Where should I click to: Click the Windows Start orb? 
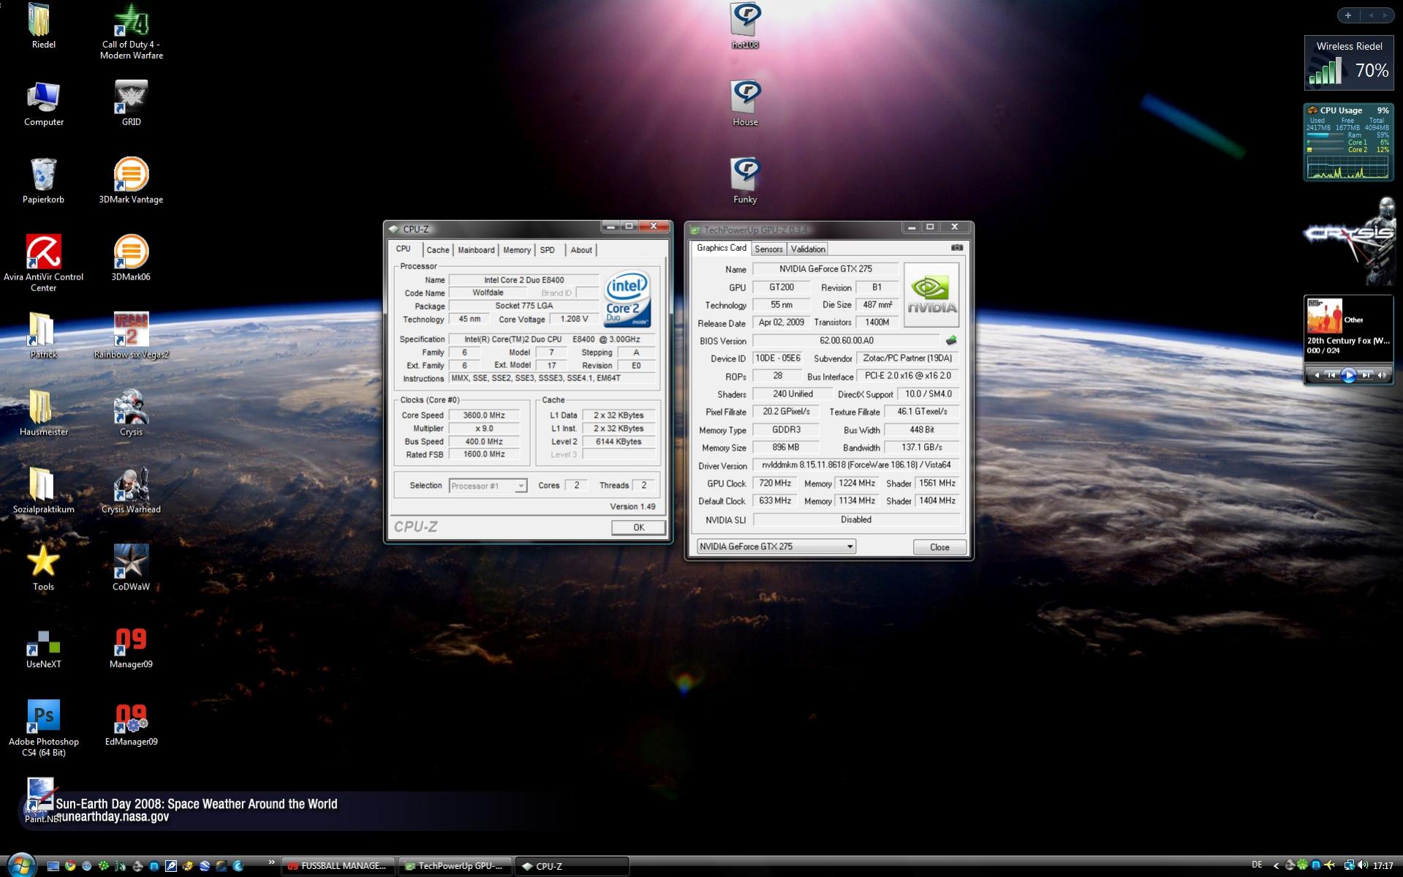(20, 865)
